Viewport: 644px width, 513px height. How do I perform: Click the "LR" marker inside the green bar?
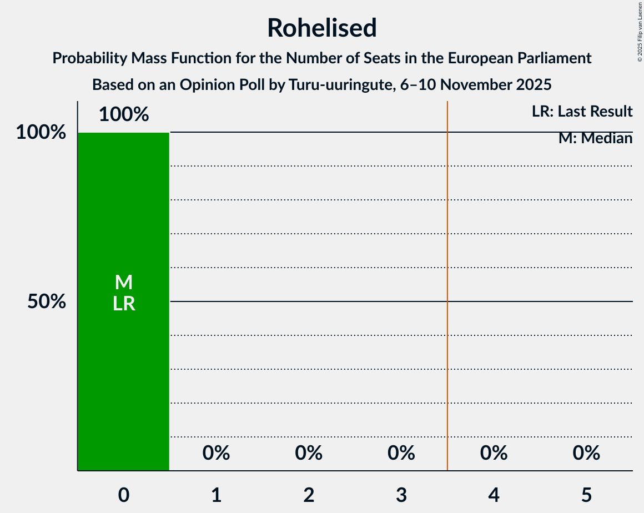click(x=124, y=304)
